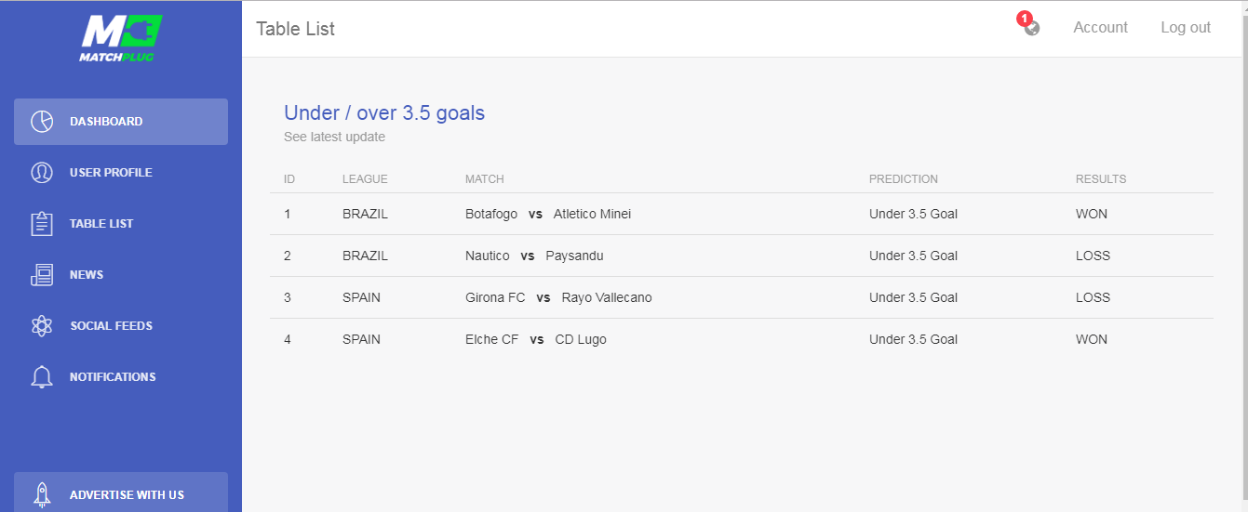Click the News newspaper icon
This screenshot has width=1248, height=512.
pos(42,275)
